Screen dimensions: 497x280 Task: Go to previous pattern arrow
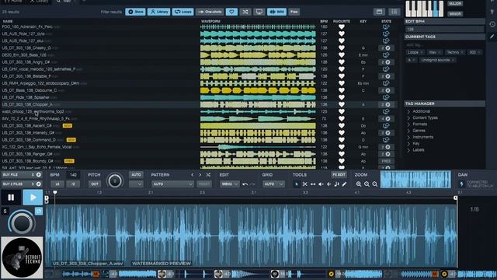pyautogui.click(x=192, y=175)
